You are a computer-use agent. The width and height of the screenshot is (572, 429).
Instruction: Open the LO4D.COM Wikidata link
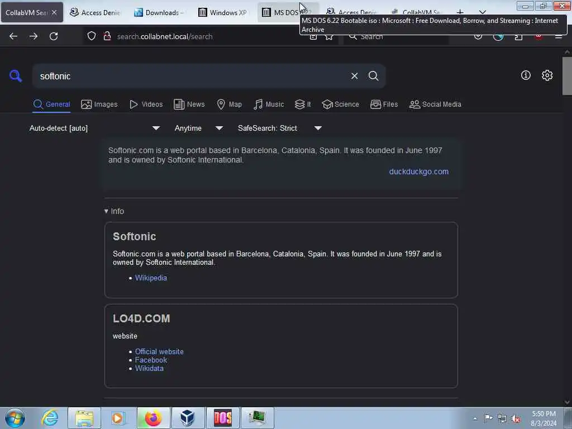coord(149,369)
